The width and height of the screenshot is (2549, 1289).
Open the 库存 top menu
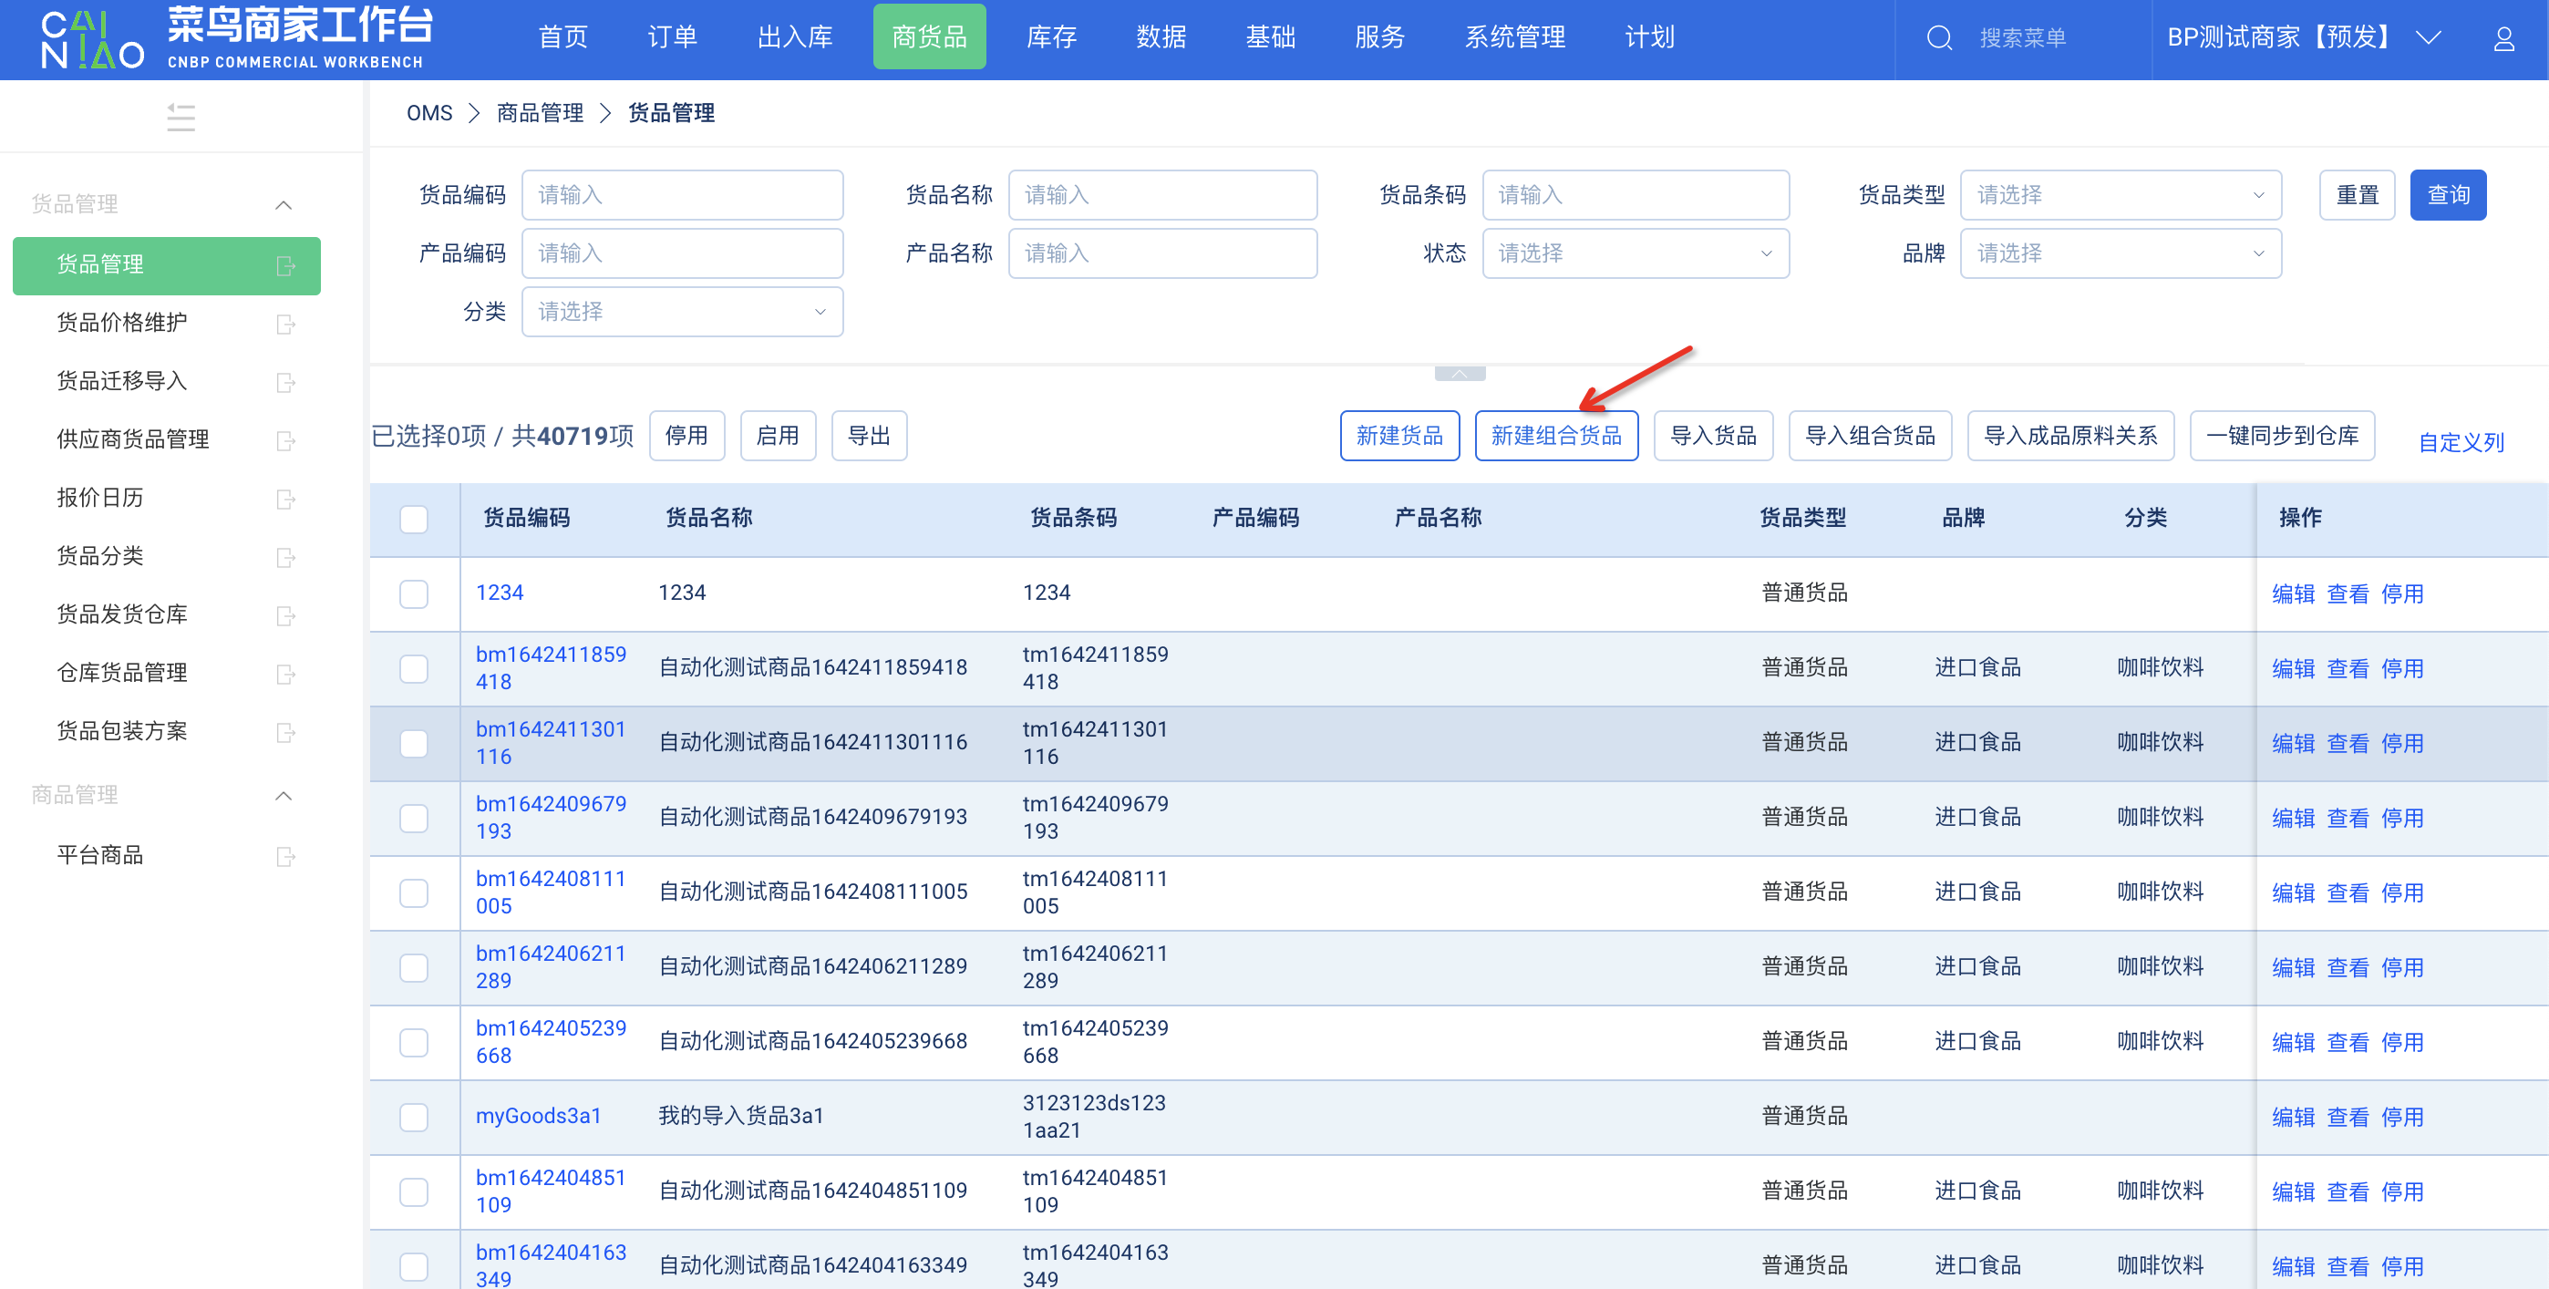click(1051, 37)
